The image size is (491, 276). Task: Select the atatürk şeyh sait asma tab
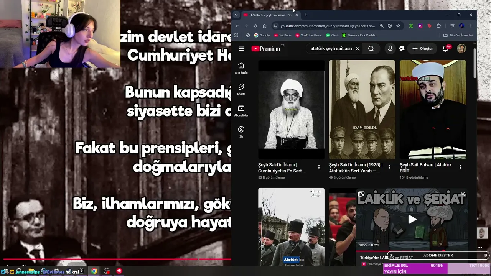270,15
